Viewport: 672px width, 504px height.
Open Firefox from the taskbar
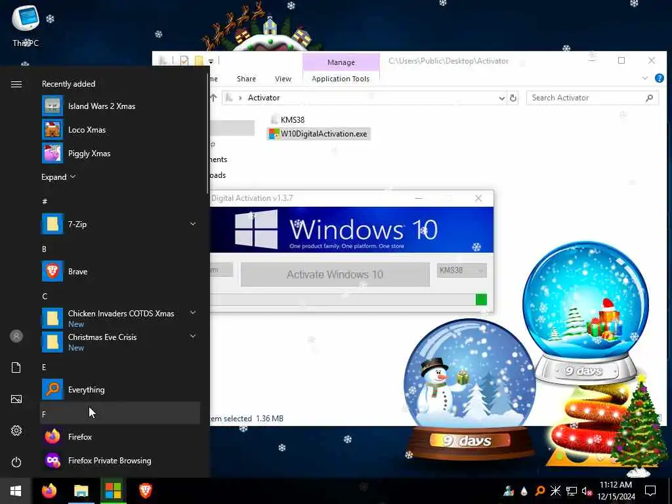point(49,491)
